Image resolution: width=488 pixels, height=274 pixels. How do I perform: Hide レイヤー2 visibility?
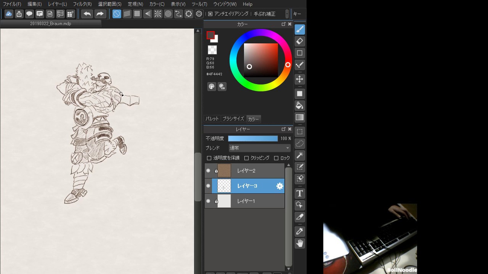pos(208,170)
